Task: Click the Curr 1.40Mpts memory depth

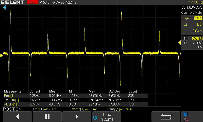Action: [192, 12]
